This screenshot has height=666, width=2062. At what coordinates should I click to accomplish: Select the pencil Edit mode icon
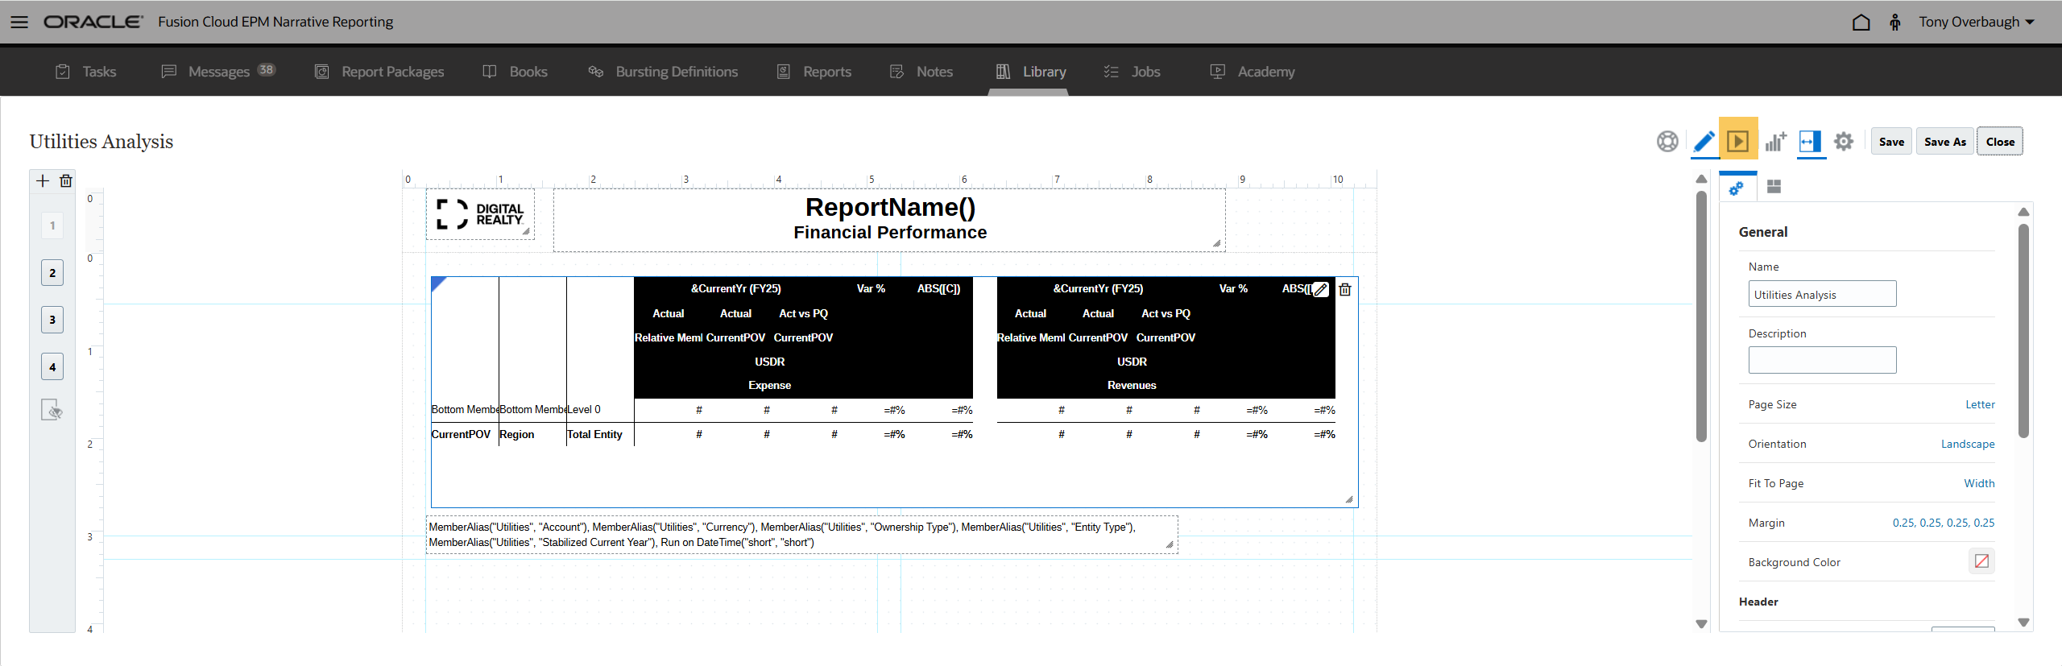[1704, 142]
